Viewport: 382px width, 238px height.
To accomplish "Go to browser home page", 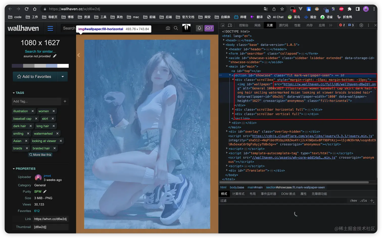I will pyautogui.click(x=35, y=9).
